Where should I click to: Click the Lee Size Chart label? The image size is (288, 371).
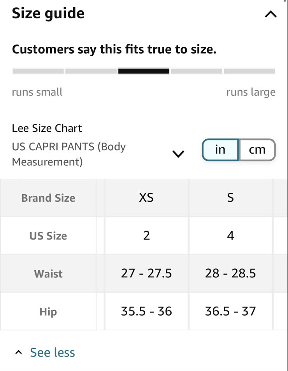coord(47,128)
